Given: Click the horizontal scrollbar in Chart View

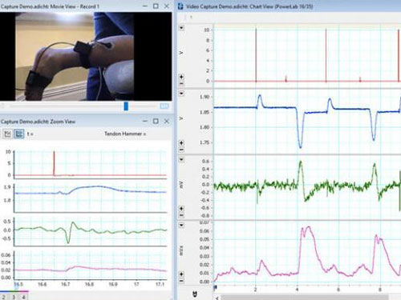Looking at the screenshot, I should (x=305, y=298).
